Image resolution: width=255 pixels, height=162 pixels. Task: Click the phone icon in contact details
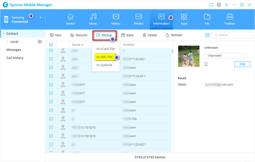click(206, 64)
